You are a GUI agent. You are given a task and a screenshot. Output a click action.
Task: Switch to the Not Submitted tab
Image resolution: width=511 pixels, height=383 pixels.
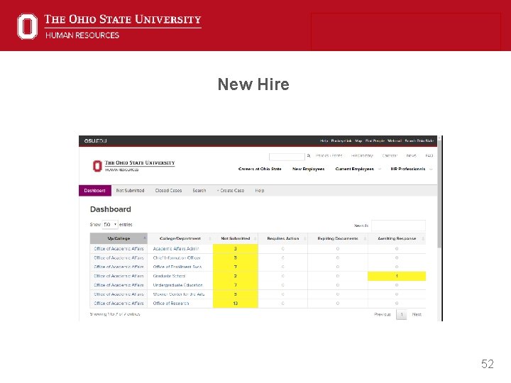[130, 191]
